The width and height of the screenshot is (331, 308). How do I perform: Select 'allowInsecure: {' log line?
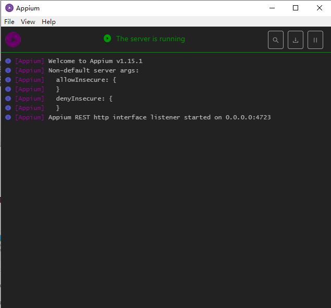point(86,80)
